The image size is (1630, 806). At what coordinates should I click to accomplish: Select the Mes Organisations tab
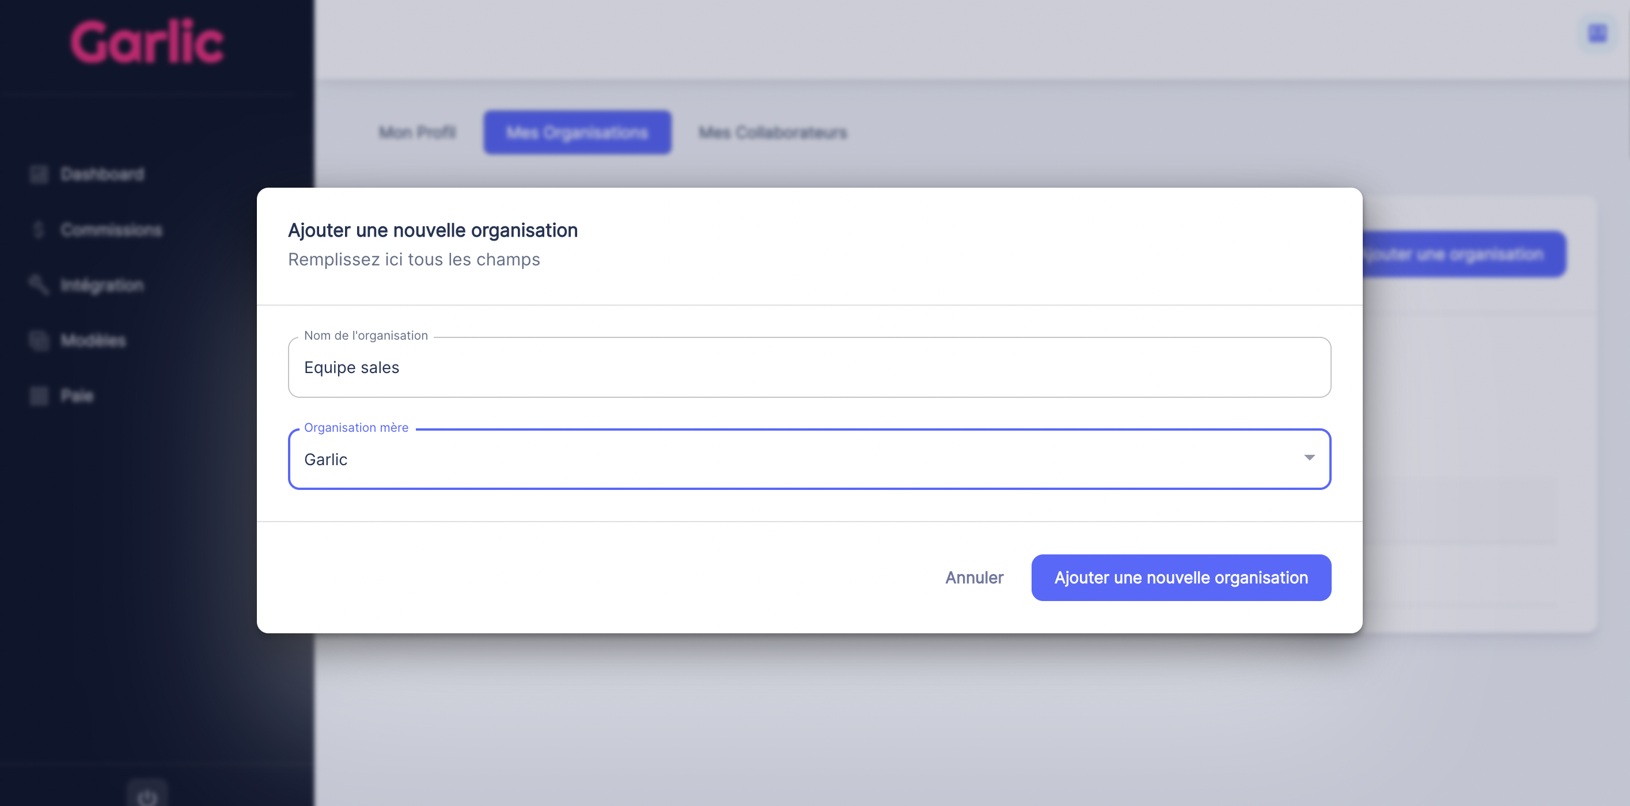pyautogui.click(x=577, y=132)
